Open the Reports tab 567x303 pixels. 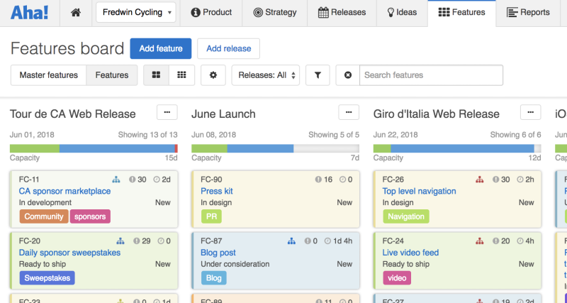528,12
